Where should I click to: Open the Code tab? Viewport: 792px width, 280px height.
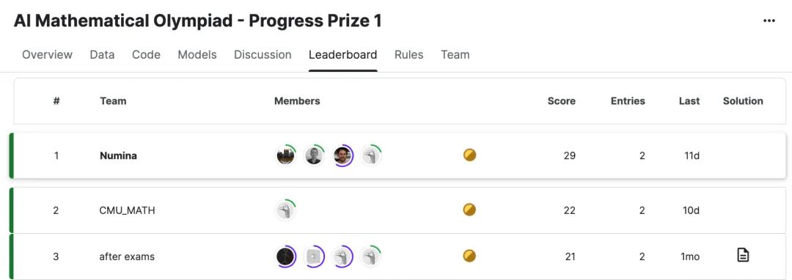pyautogui.click(x=146, y=54)
